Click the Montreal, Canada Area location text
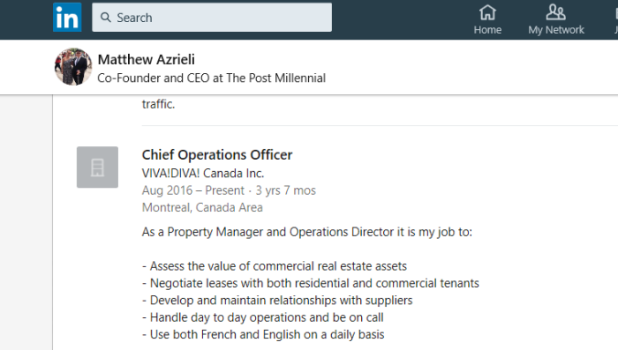Image resolution: width=618 pixels, height=350 pixels. pyautogui.click(x=202, y=207)
